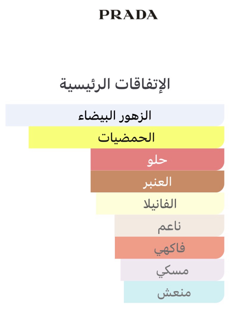Tap the مسكي text label
The height and width of the screenshot is (314, 236).
pyautogui.click(x=172, y=271)
